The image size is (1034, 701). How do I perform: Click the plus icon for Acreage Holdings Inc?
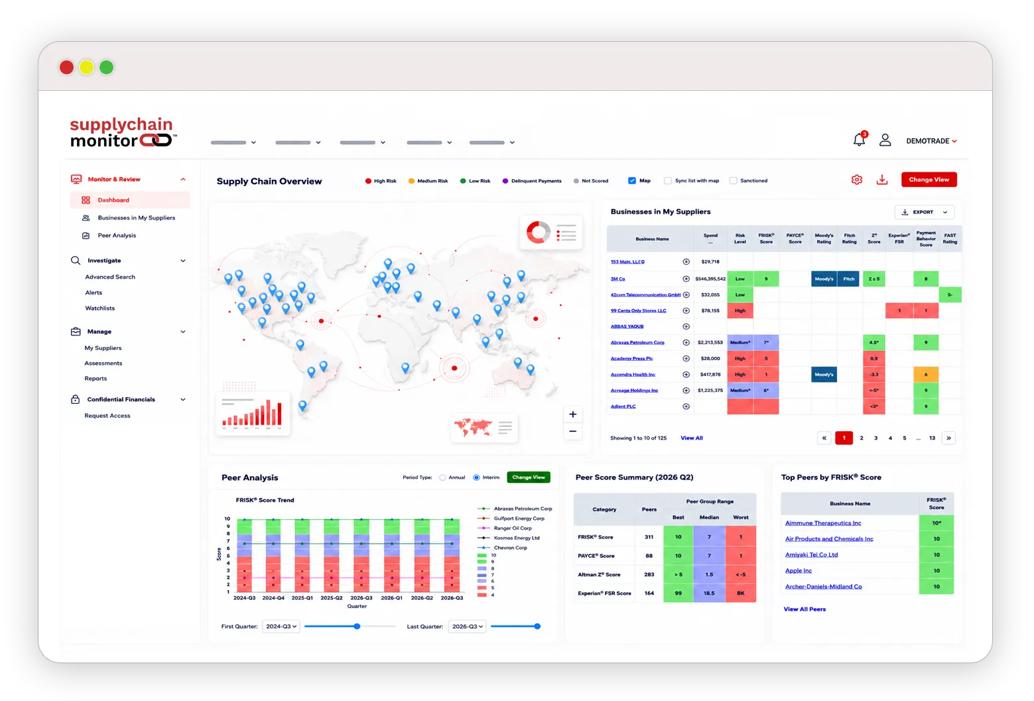coord(686,390)
